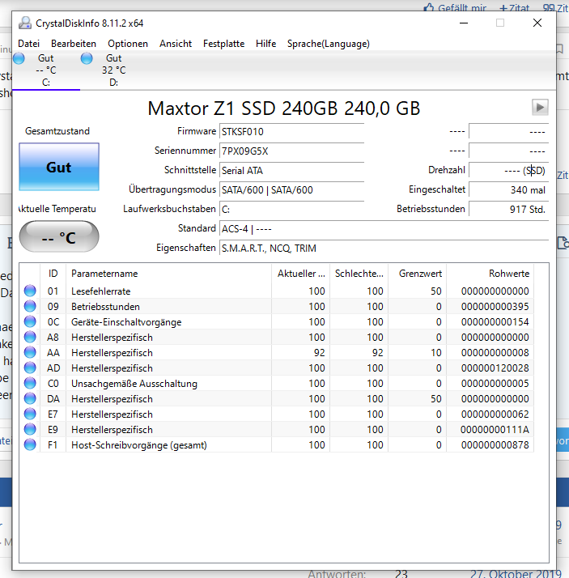Viewport: 569px width, 578px height.
Task: Click Gefällt mir in the background forum page
Action: click(x=455, y=7)
